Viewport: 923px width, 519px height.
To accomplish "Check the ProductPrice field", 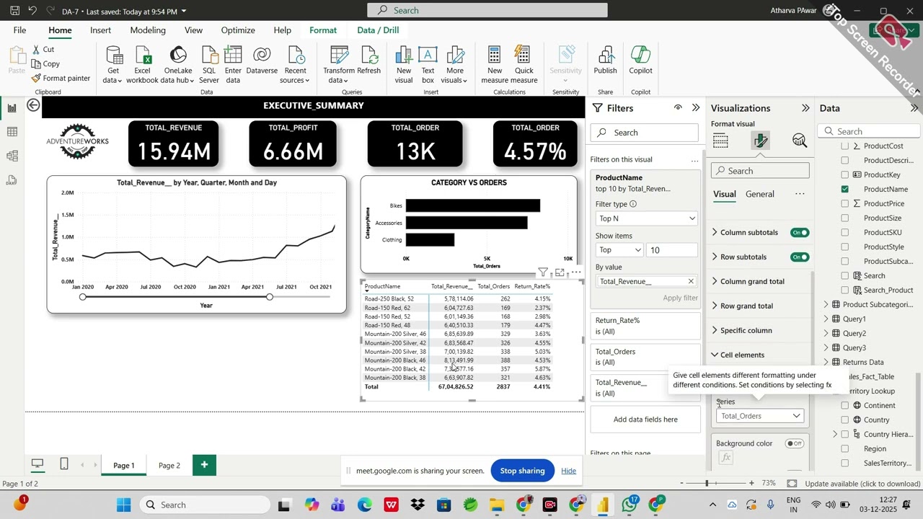I will pyautogui.click(x=845, y=203).
